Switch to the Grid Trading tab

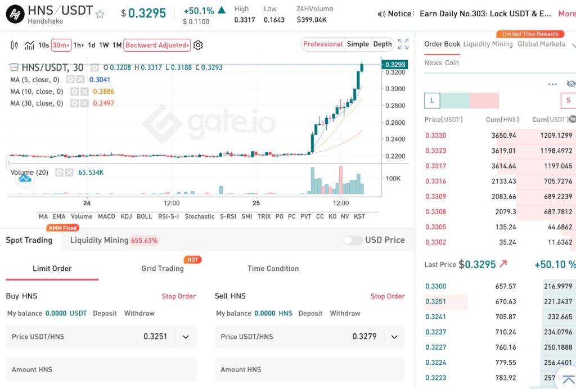coord(163,268)
